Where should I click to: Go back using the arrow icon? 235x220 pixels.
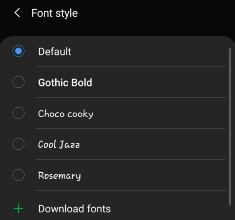[17, 13]
